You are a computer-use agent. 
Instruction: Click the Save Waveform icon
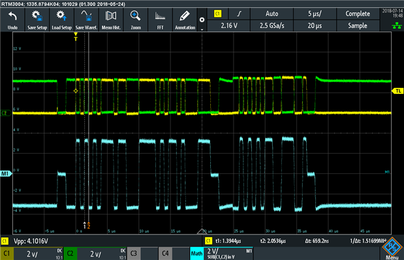click(86, 20)
